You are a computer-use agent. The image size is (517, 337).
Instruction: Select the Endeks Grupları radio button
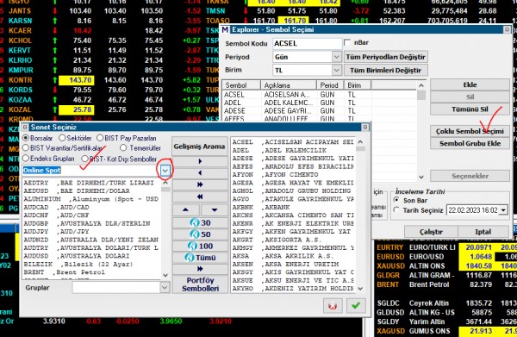click(26, 159)
